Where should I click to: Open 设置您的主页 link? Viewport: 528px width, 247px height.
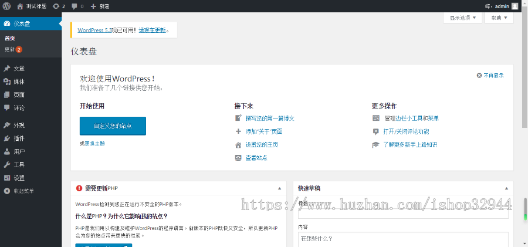point(262,145)
